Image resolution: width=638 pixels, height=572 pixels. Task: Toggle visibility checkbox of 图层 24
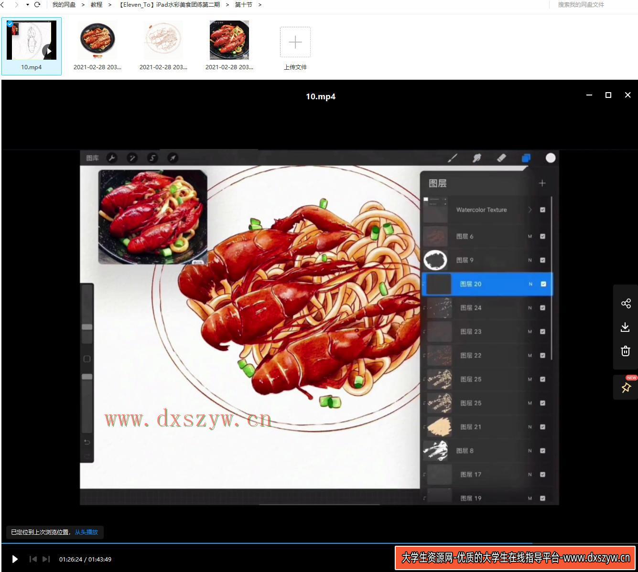click(x=542, y=308)
